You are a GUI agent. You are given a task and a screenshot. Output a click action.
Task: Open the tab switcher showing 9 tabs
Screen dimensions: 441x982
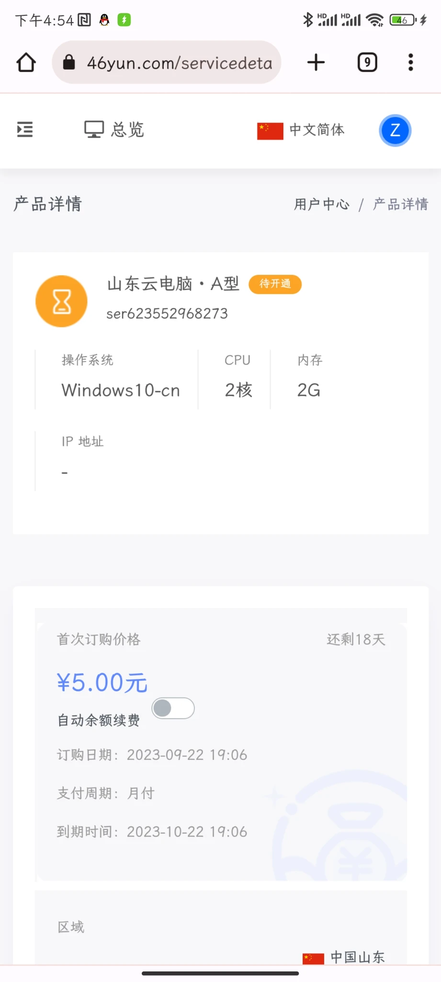pyautogui.click(x=367, y=62)
